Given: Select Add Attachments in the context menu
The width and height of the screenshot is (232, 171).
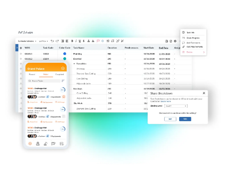Looking at the screenshot, I should point(195,47).
